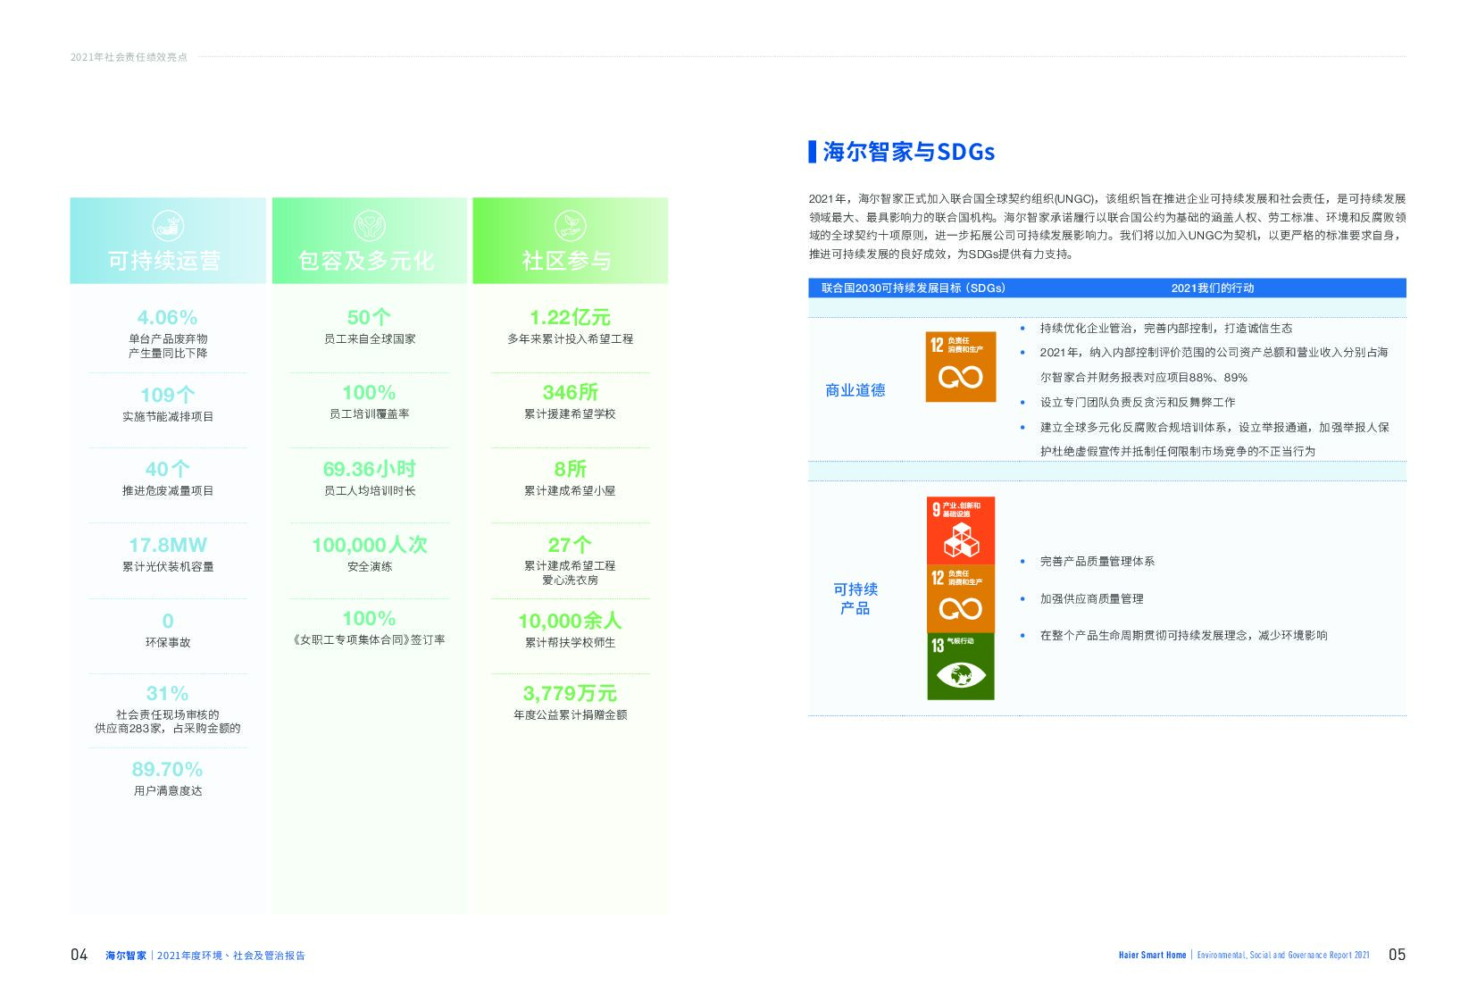Screen dimensions: 1477x1002
Task: Select the 69.36小时 figure
Action: (370, 469)
